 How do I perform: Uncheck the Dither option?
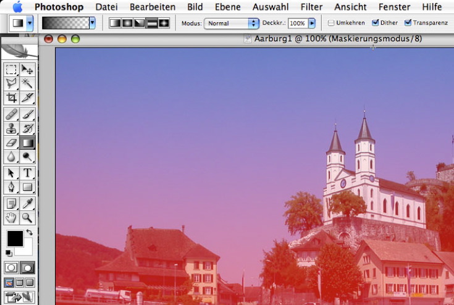tap(376, 23)
